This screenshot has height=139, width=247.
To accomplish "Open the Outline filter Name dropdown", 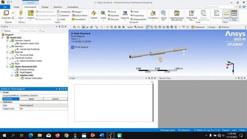I will (13, 31).
